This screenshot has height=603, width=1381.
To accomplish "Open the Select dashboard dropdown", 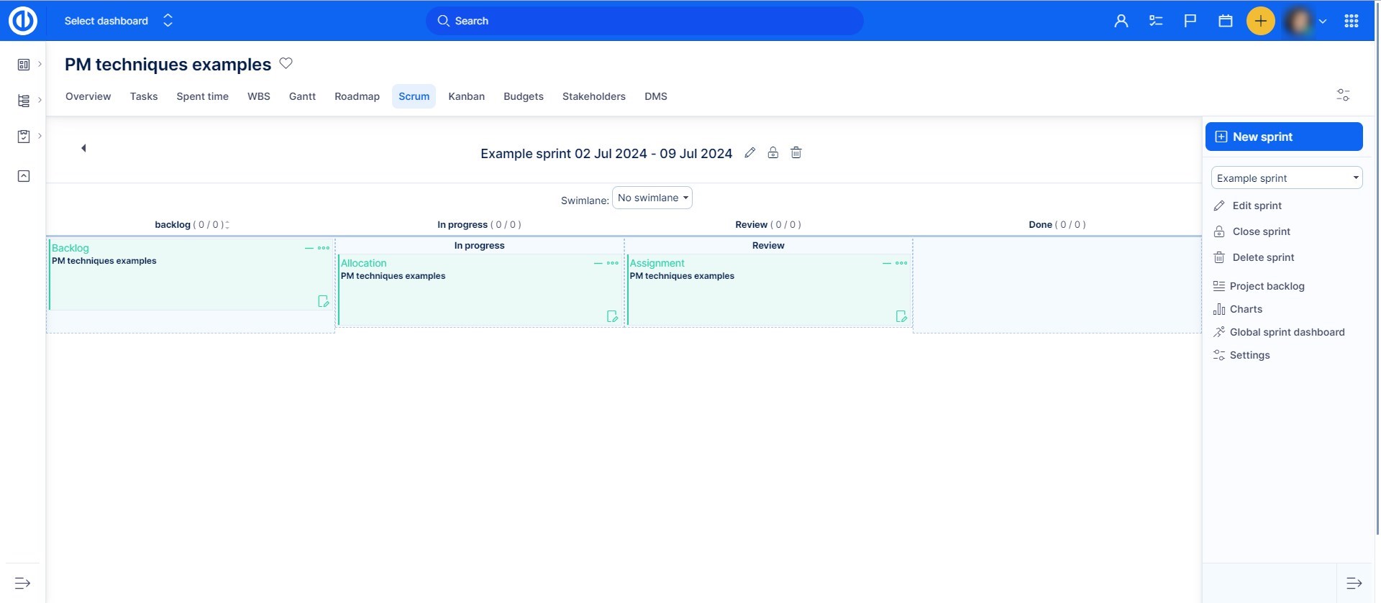I will click(x=119, y=21).
